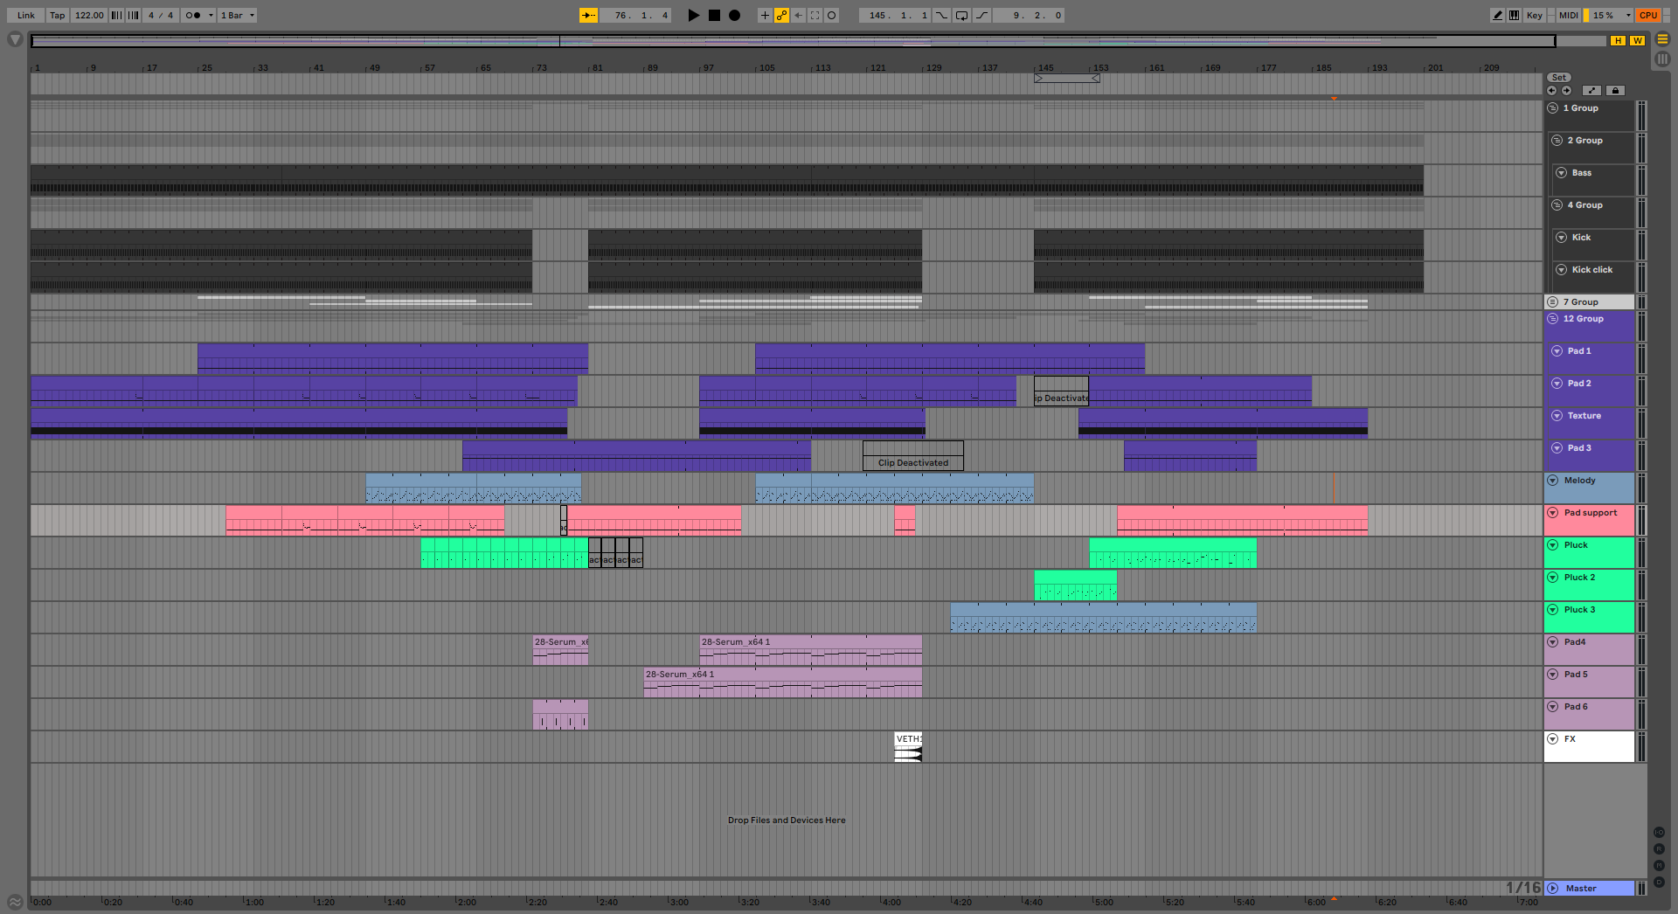This screenshot has height=914, width=1678.
Task: Start playback with the Play button
Action: tap(693, 15)
